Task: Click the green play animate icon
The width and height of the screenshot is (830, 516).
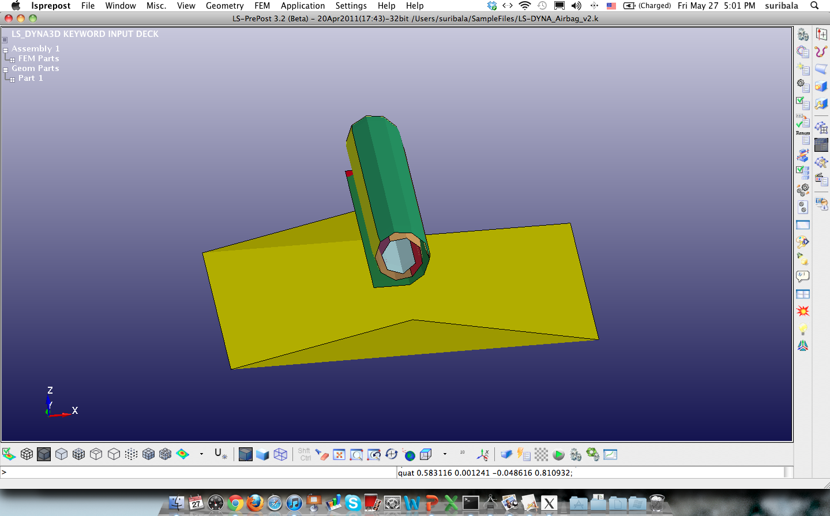Action: point(558,455)
